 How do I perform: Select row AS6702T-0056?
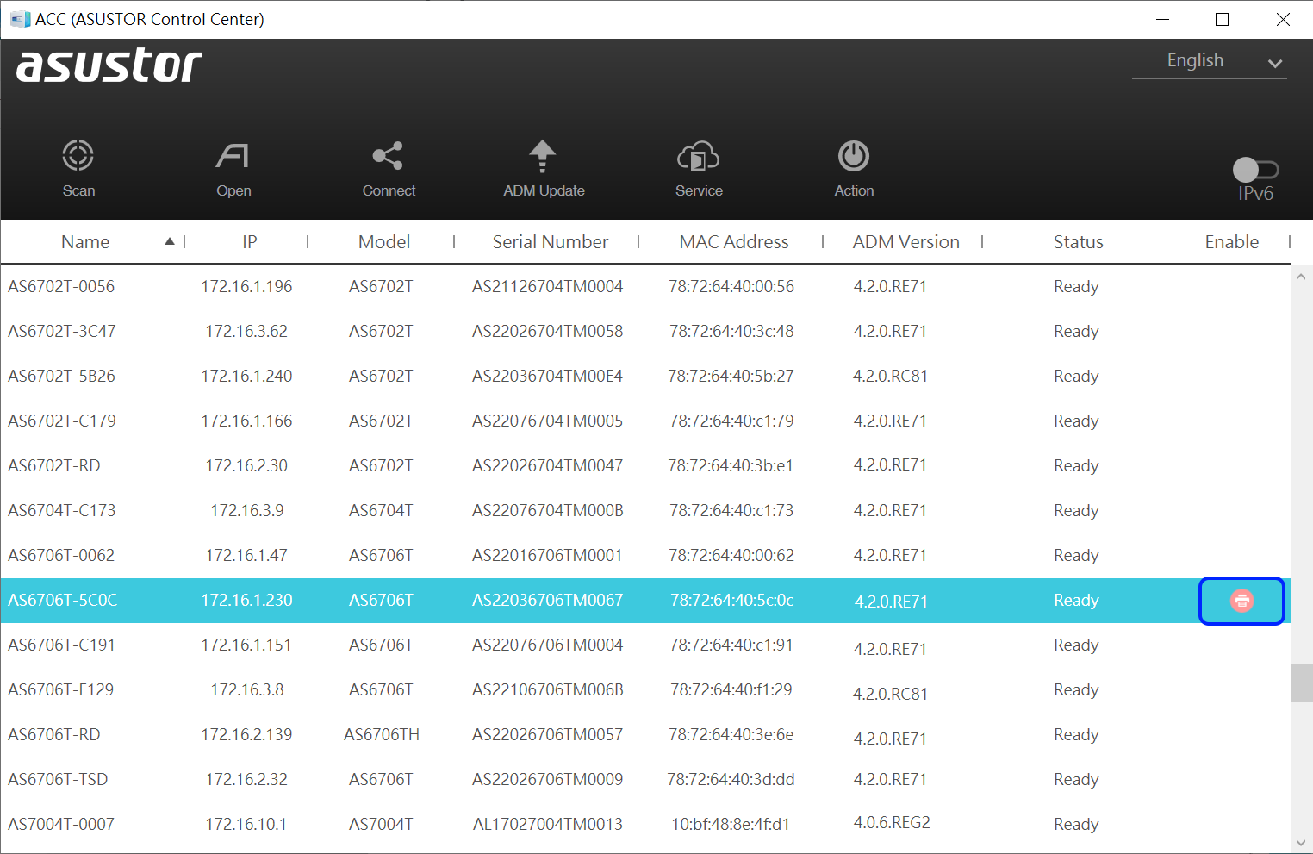(x=645, y=287)
